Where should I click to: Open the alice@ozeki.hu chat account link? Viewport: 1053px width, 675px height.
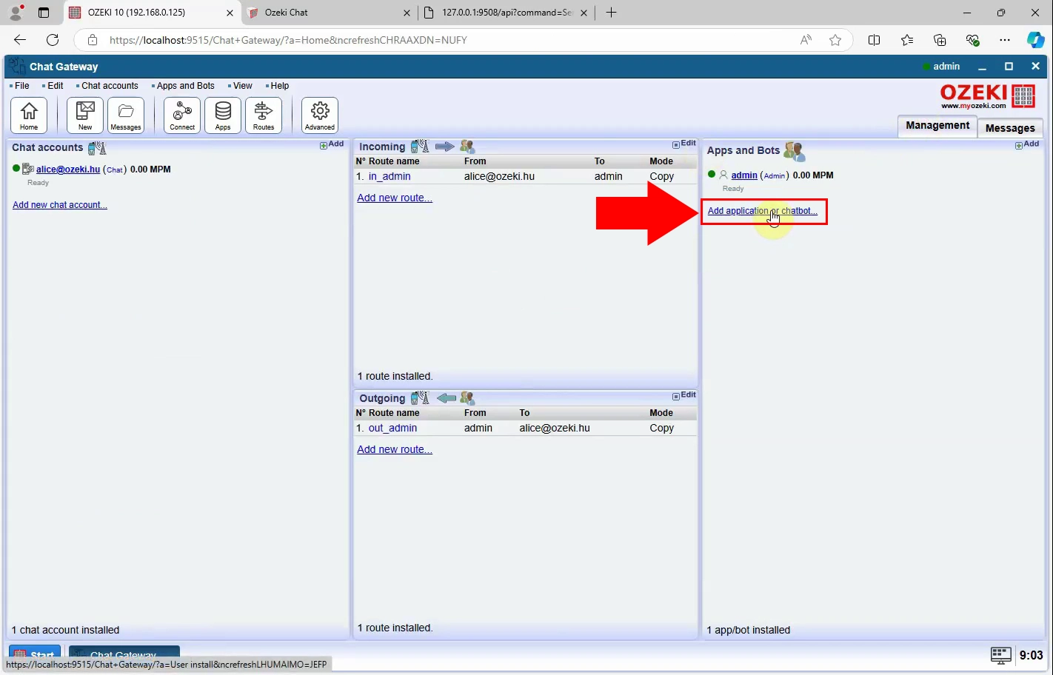(x=68, y=169)
